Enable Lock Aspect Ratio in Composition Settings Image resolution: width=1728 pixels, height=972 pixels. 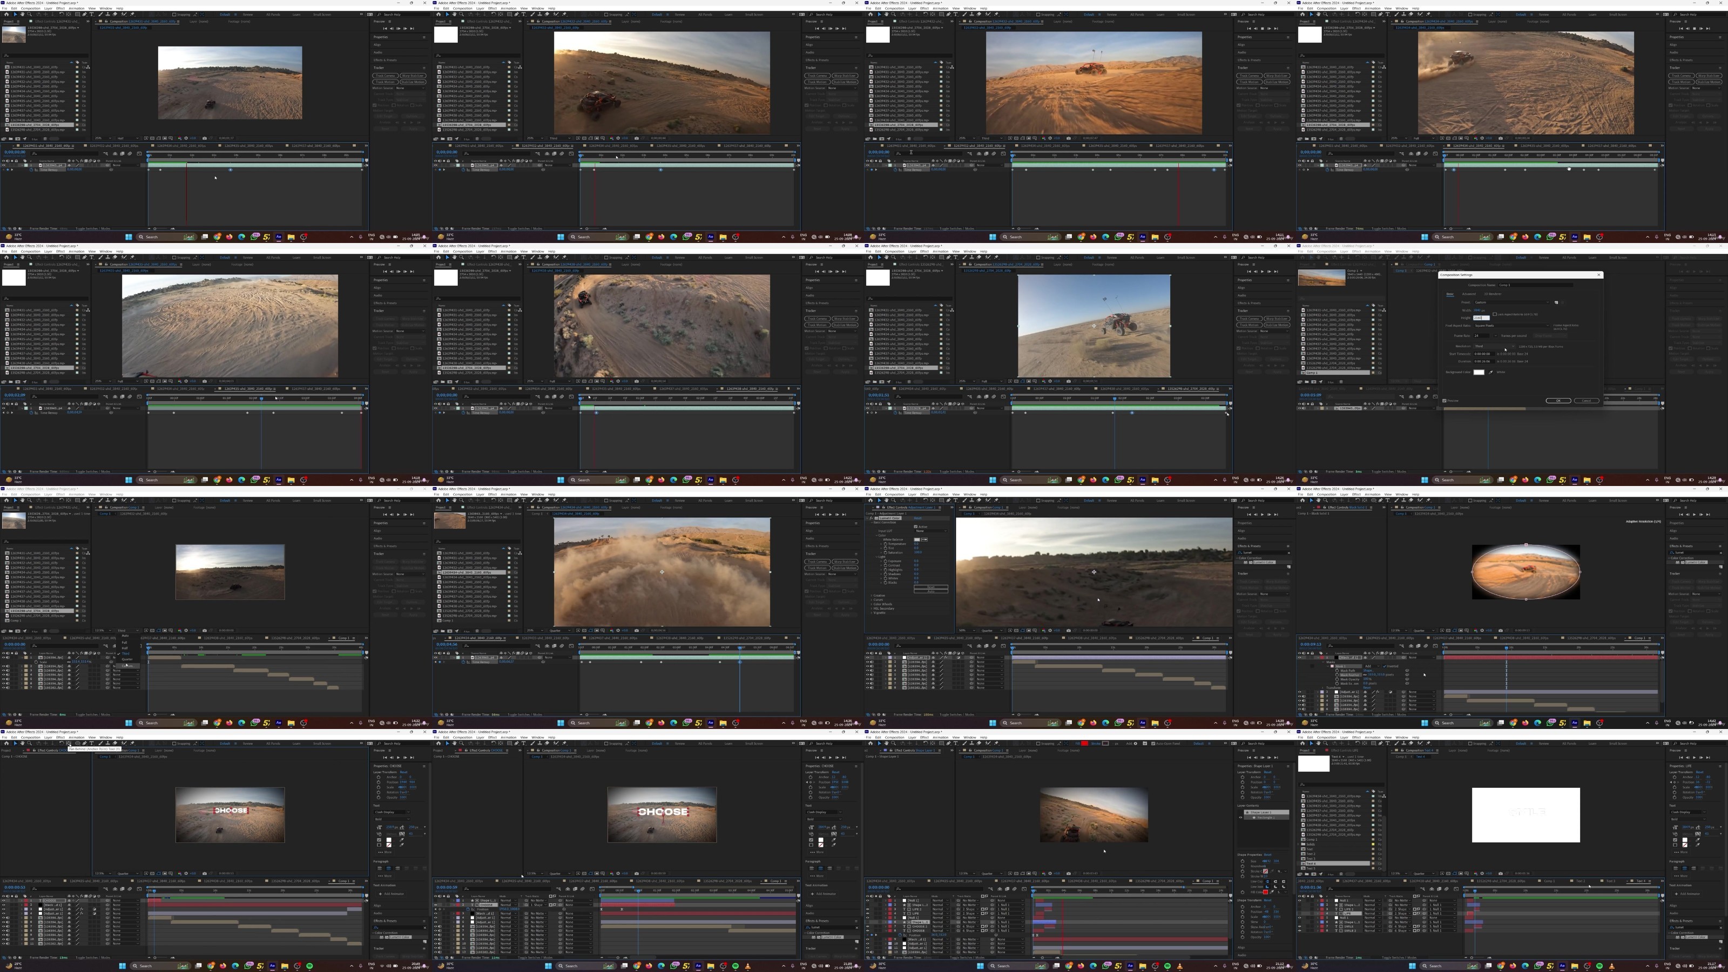tap(1495, 315)
